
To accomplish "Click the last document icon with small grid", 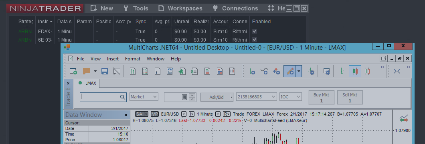I will pyautogui.click(x=232, y=71).
